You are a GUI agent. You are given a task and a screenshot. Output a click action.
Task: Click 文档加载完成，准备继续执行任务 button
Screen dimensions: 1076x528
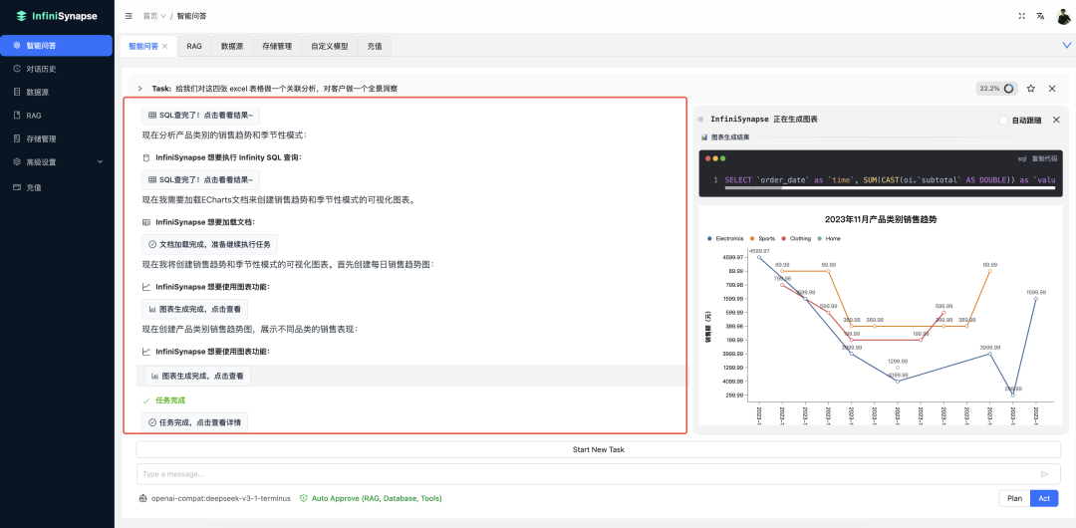tap(210, 244)
